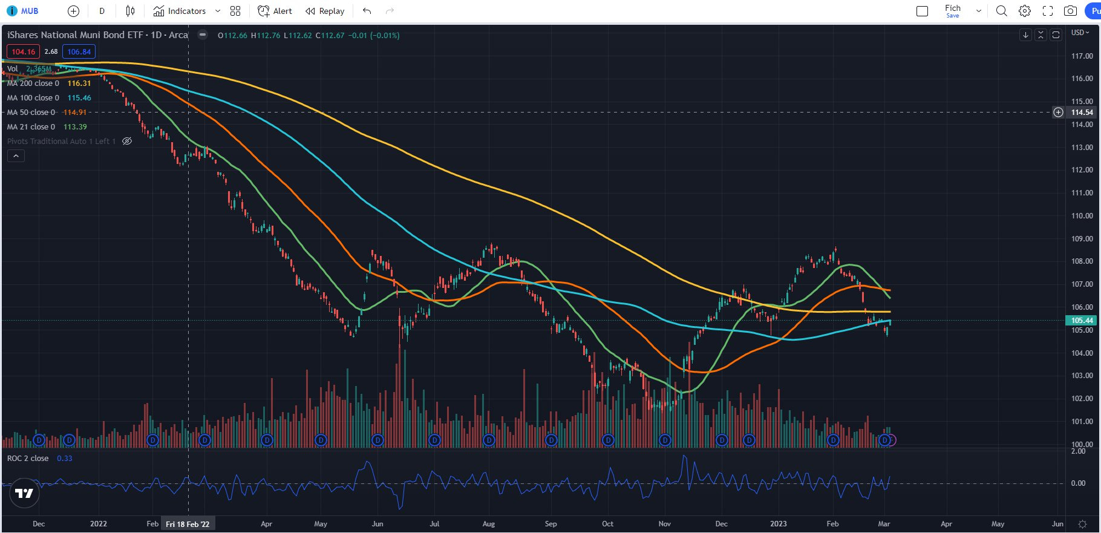1101x533 pixels.
Task: Open the D time interval menu
Action: (102, 11)
